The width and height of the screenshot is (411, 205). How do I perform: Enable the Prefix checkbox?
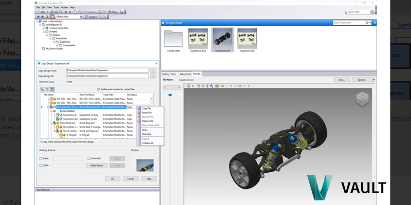click(41, 159)
